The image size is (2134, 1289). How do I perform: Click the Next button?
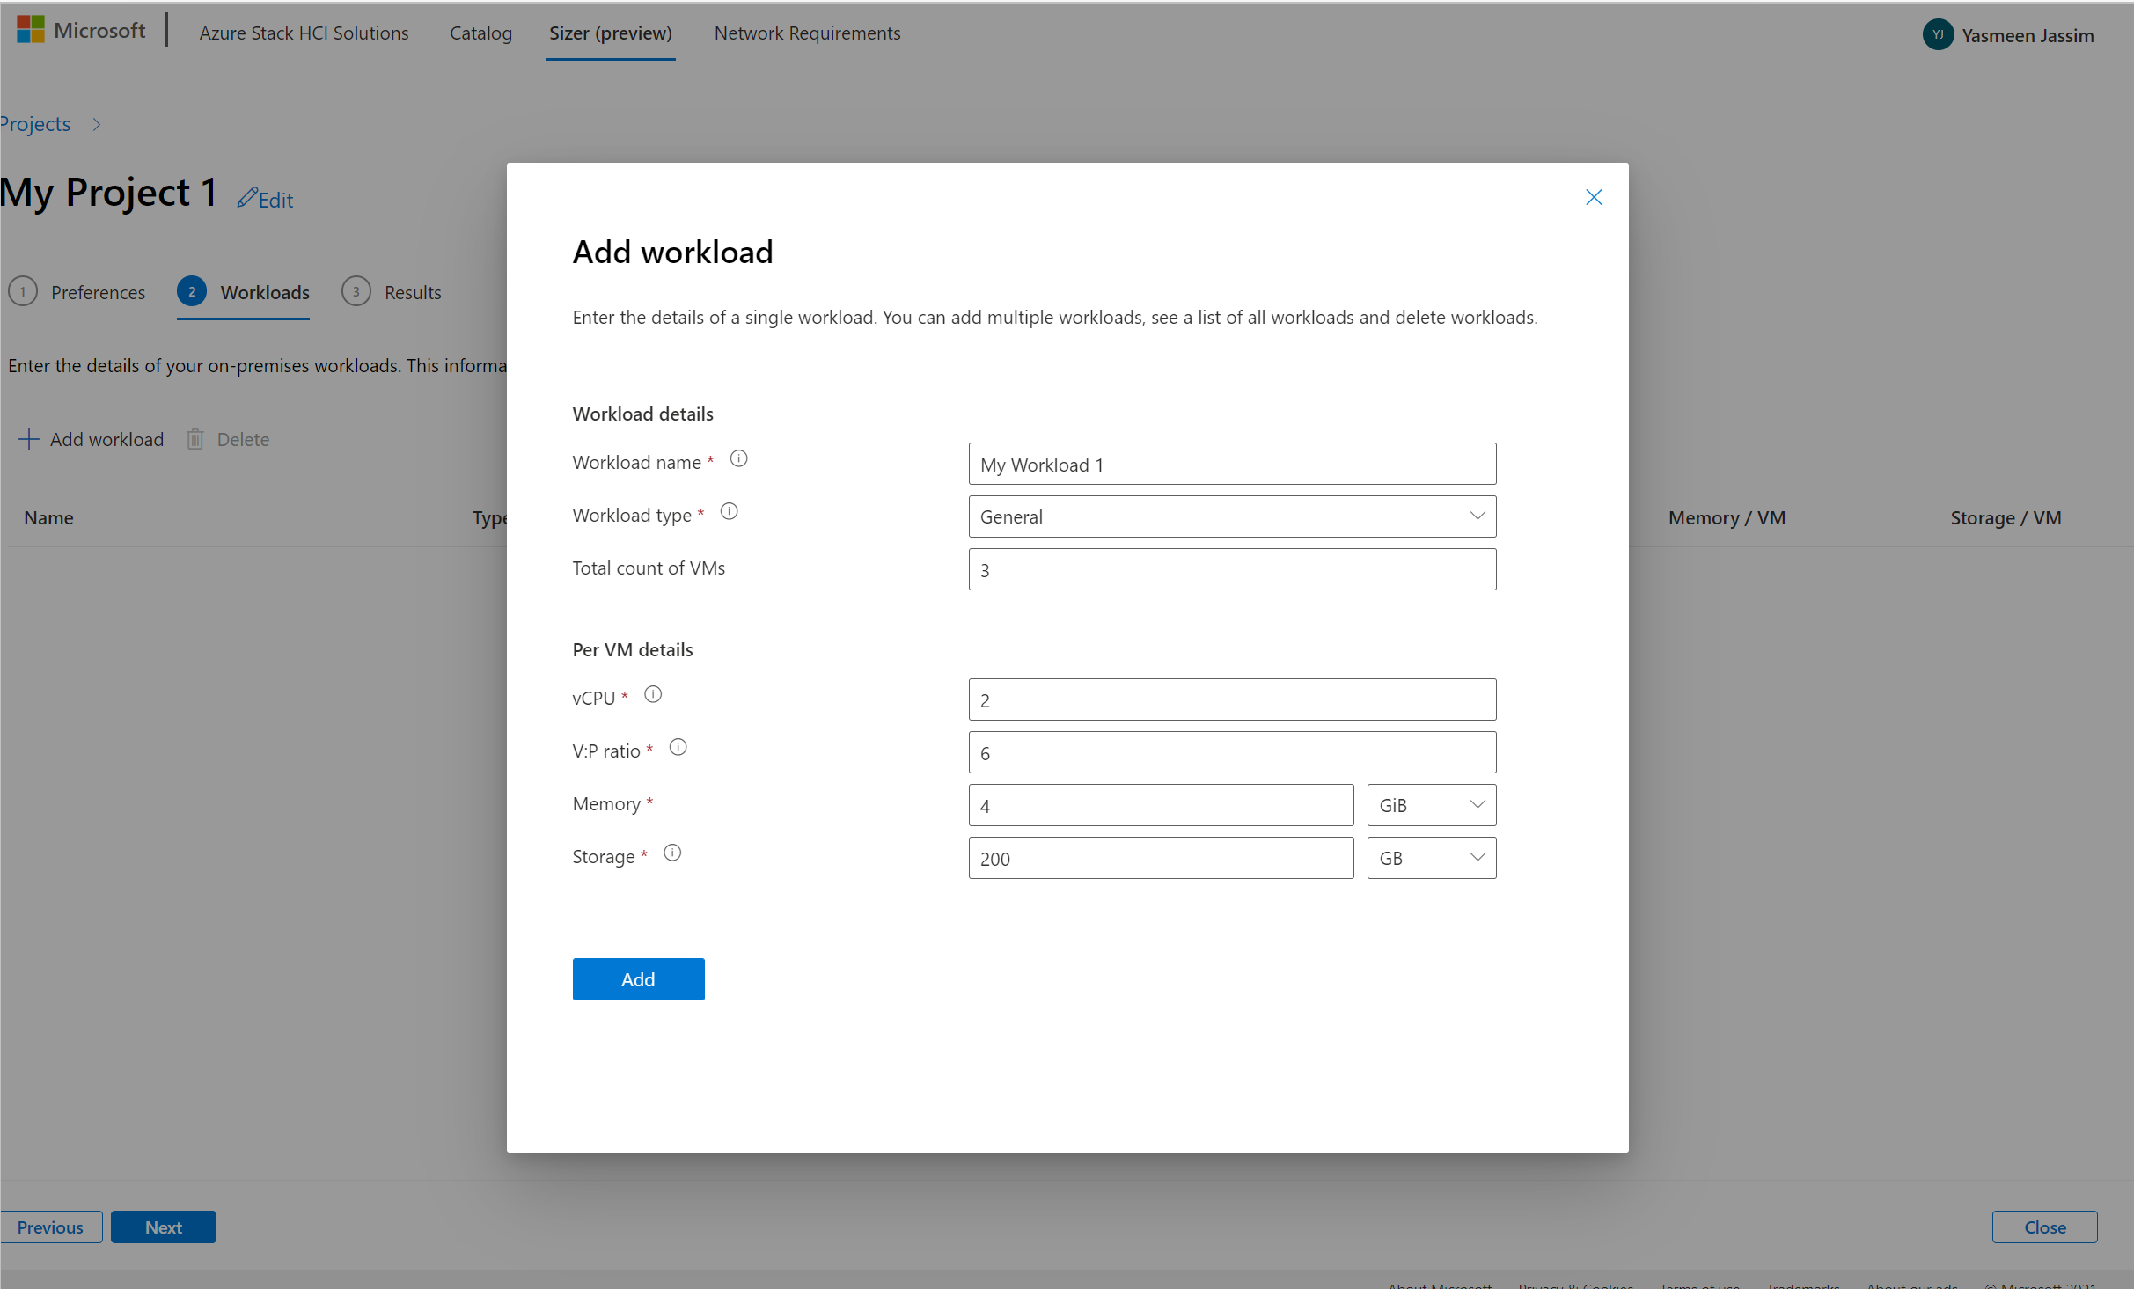(x=164, y=1227)
